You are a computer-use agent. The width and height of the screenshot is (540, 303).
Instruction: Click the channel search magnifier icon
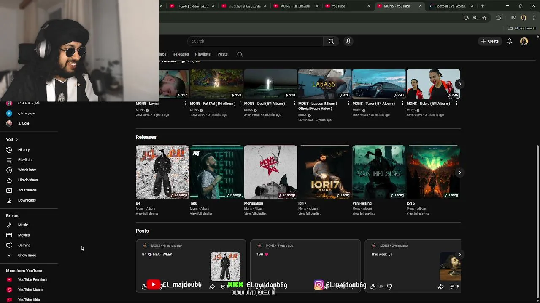click(x=240, y=54)
